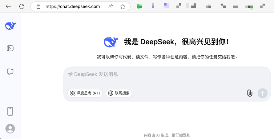The image size is (274, 139).
Task: Click the green extension icon in toolbar
Action: (x=139, y=6)
